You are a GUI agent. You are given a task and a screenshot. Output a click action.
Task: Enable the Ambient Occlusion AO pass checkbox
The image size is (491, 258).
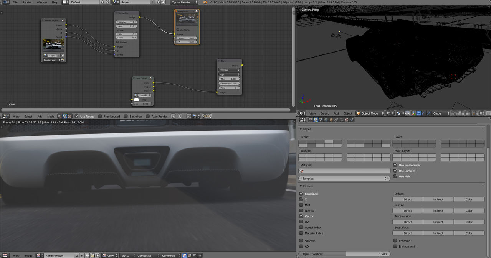pos(301,246)
